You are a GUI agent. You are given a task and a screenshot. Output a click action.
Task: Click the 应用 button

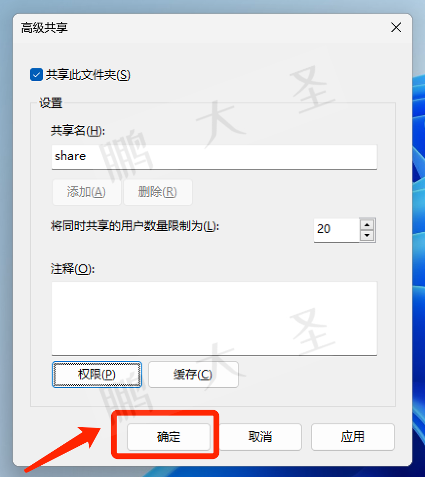(353, 437)
